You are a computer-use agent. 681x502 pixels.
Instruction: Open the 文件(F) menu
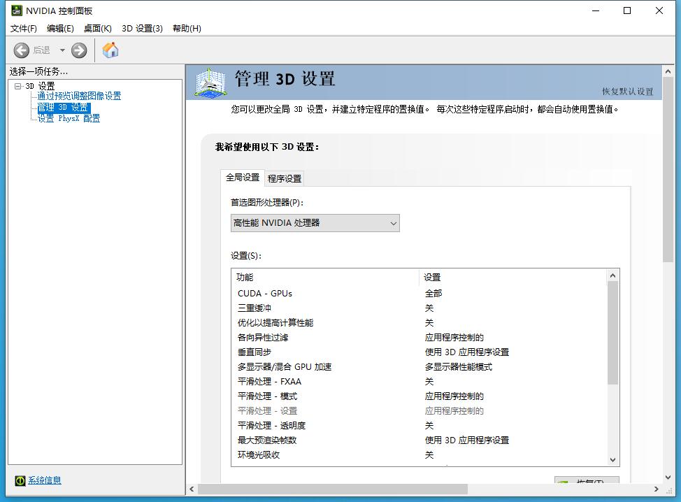pyautogui.click(x=24, y=29)
